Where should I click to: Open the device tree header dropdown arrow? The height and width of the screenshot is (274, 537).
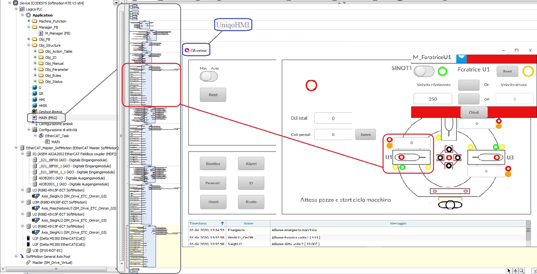tap(116, 3)
